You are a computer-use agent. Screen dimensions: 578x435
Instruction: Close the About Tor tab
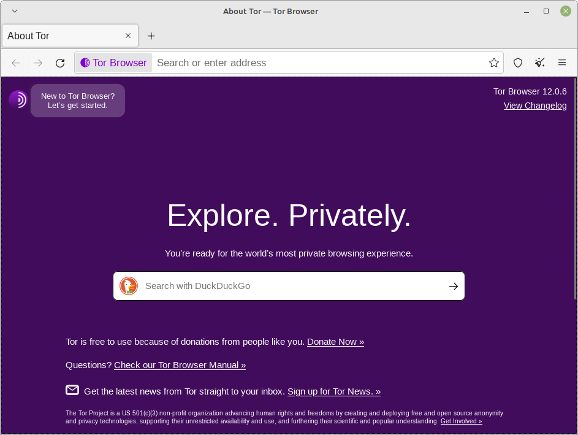(x=128, y=36)
